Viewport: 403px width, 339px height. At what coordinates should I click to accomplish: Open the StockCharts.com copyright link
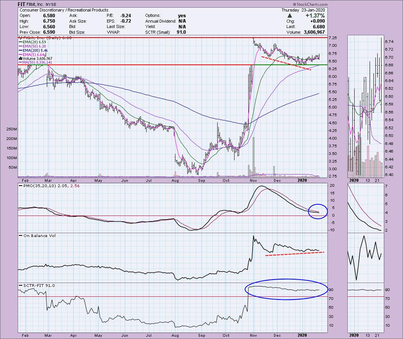click(310, 4)
